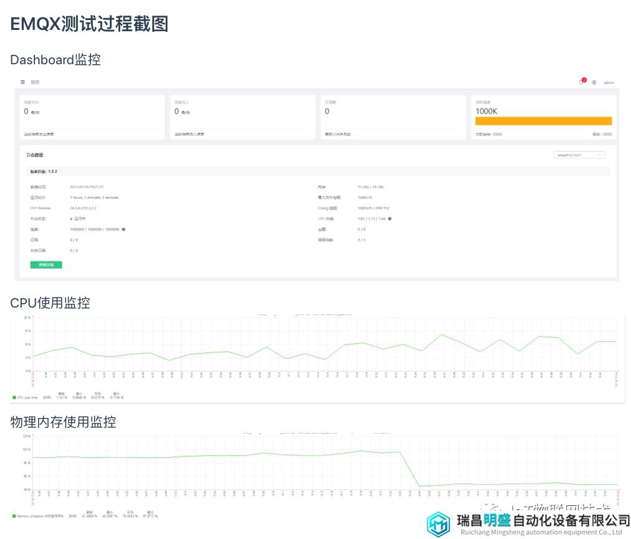Viewport: 631px width, 539px height.
Task: Select the messages incoming rate card
Action: coord(243,117)
